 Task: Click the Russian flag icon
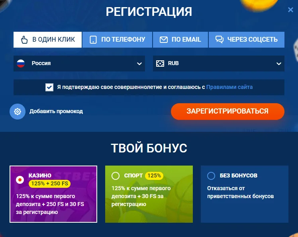(x=21, y=64)
